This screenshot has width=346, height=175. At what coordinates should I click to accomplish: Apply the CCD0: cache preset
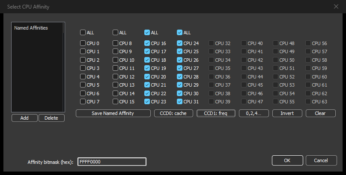click(x=173, y=113)
